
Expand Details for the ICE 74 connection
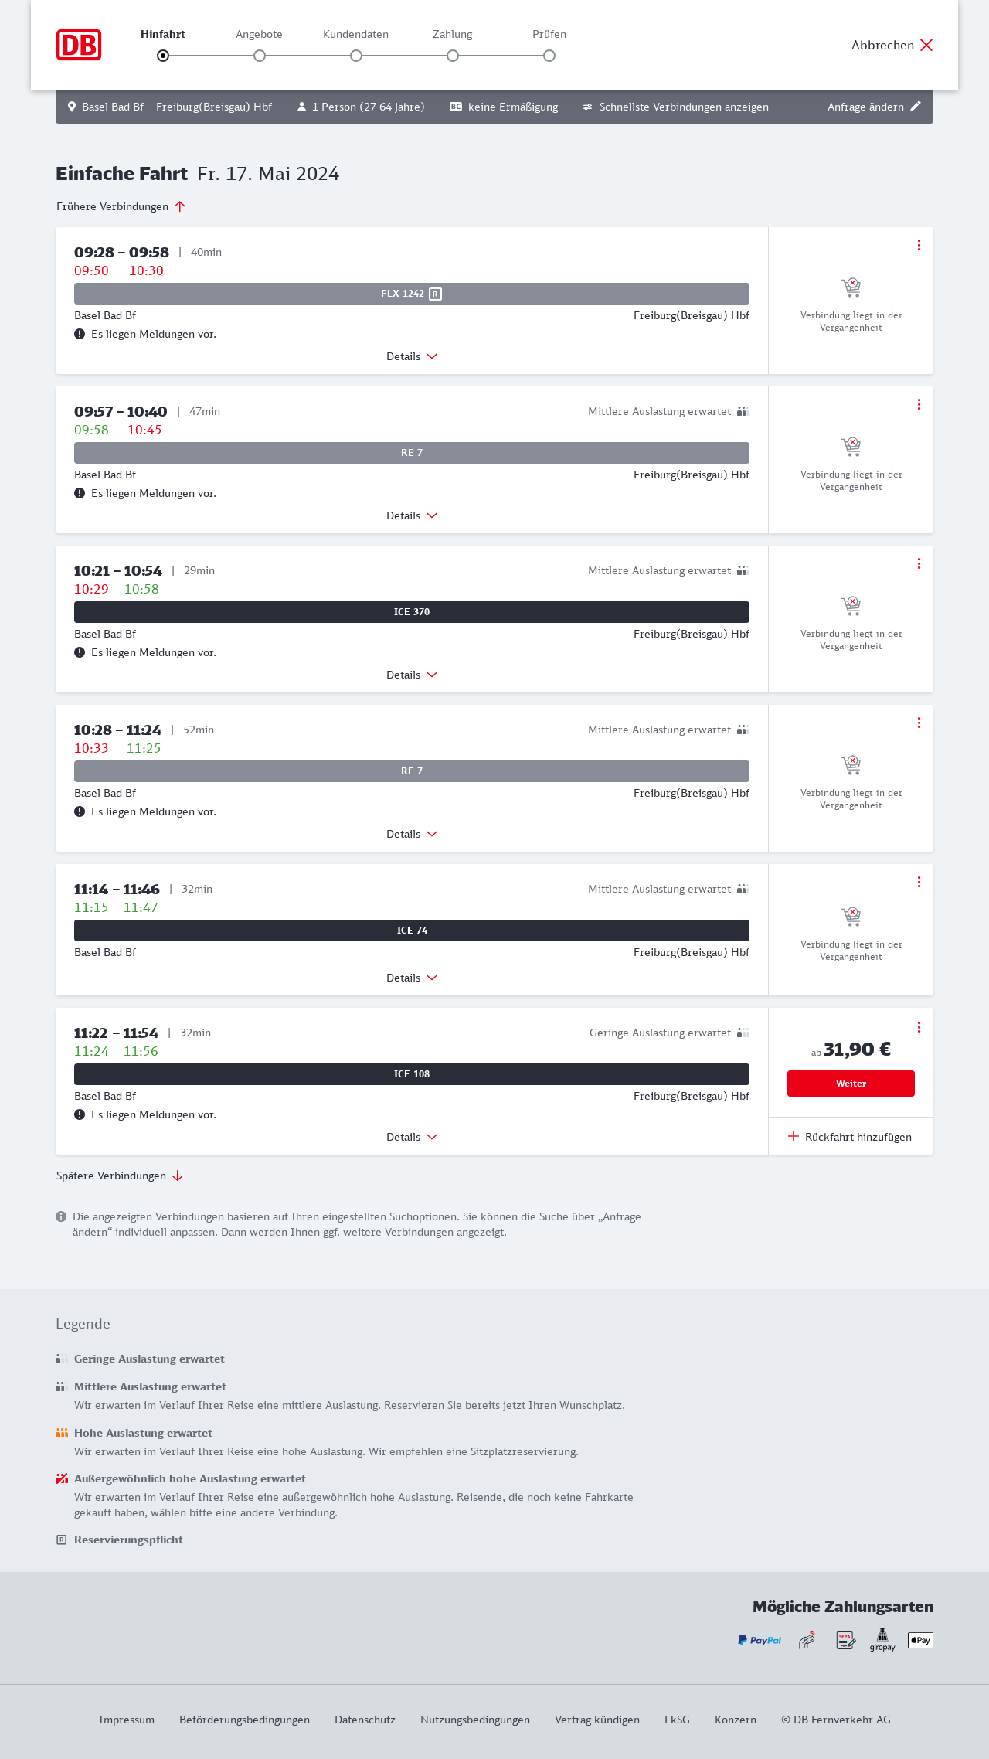coord(412,978)
